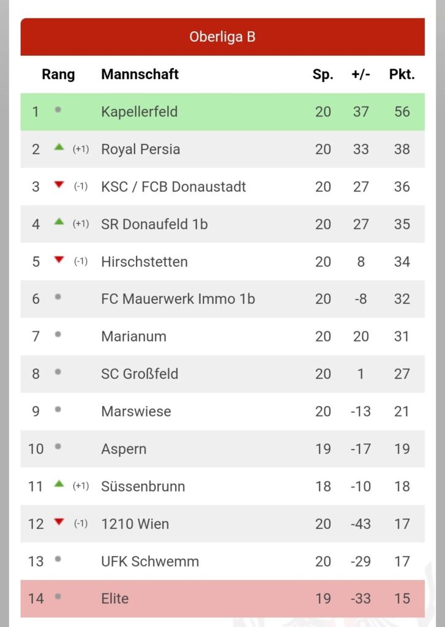This screenshot has width=445, height=627.
Task: Click the red down arrow beside 1210 Wien
Action: pos(59,522)
